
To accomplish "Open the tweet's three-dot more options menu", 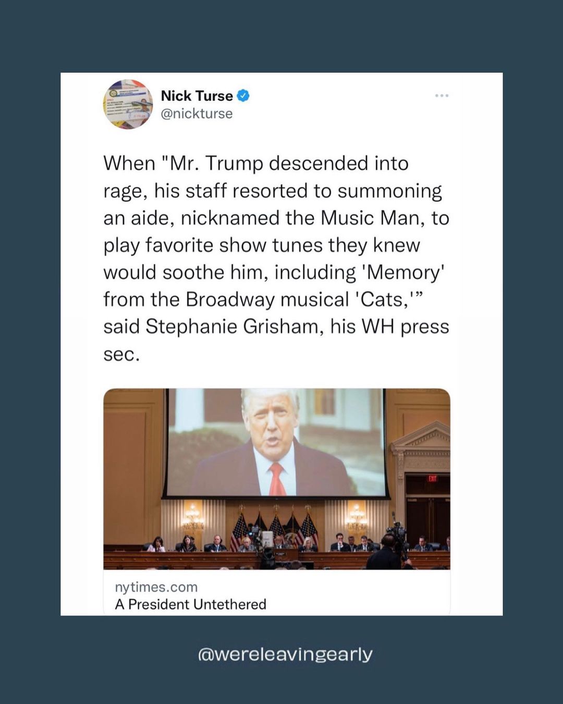I will [x=442, y=95].
